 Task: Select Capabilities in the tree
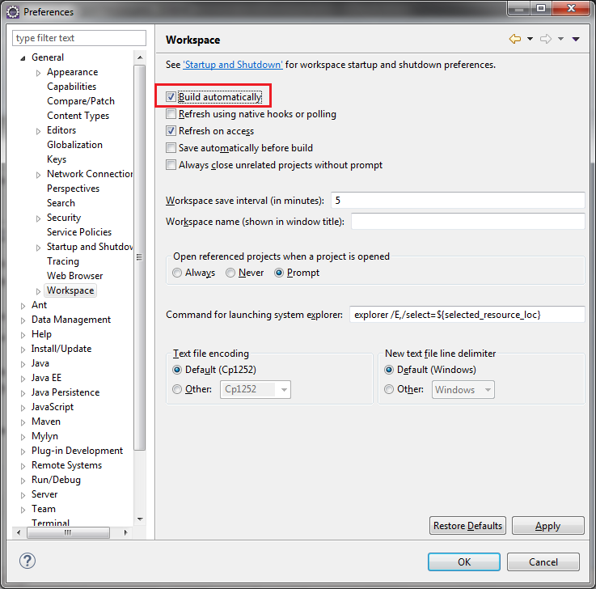click(x=71, y=87)
